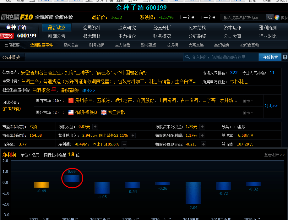Screen dimensions: 288x220
Task: Open the 龙虎榜 sub-tab
Action: [172, 45]
